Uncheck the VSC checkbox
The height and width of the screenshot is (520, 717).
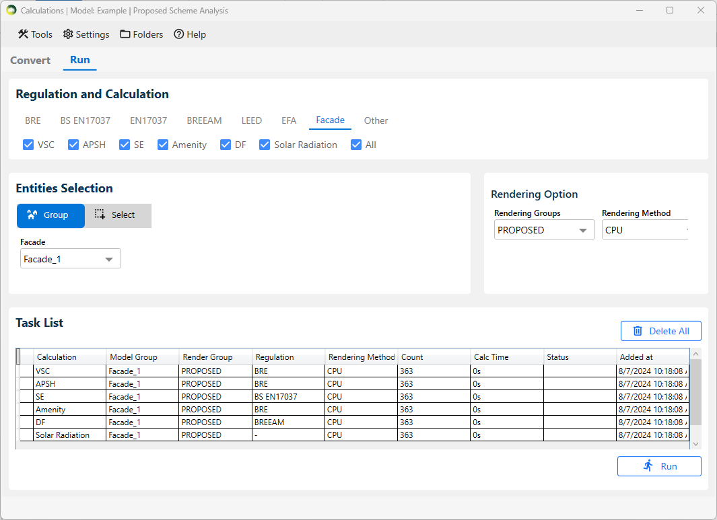[28, 145]
